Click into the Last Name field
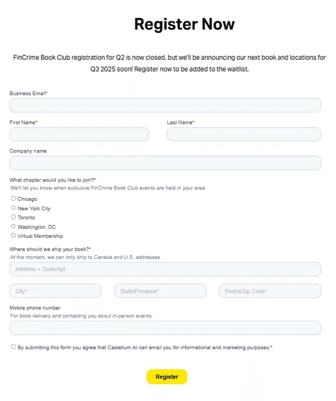 click(x=244, y=134)
